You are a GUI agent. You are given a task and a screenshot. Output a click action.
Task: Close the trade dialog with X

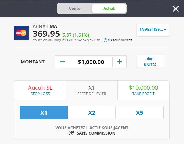tap(176, 9)
